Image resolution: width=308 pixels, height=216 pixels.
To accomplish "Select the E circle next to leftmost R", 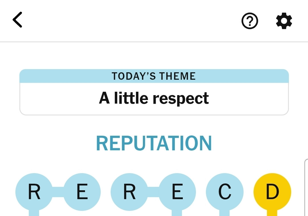I will point(82,192).
